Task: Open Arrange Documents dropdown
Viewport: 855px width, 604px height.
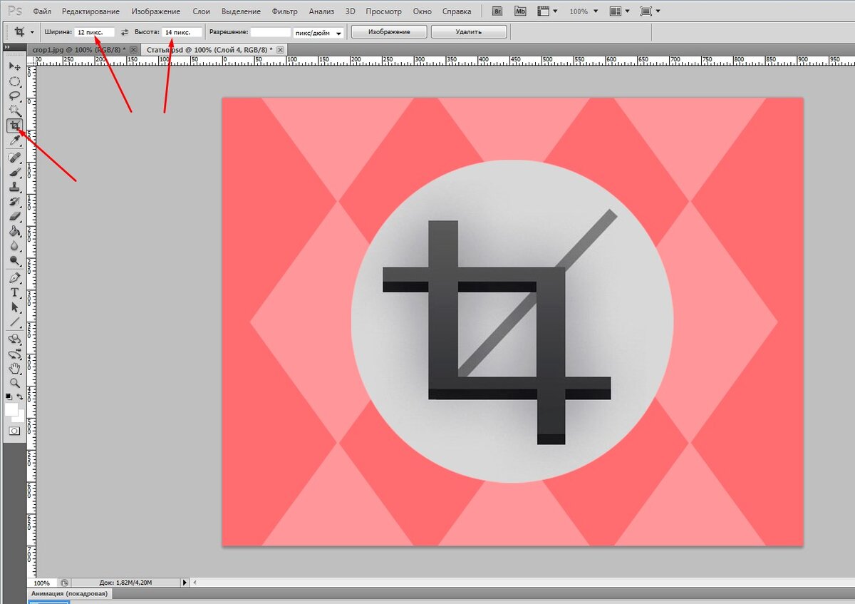Action: point(620,11)
